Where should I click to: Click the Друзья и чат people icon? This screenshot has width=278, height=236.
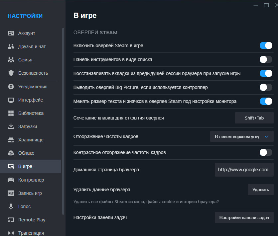tap(11, 46)
